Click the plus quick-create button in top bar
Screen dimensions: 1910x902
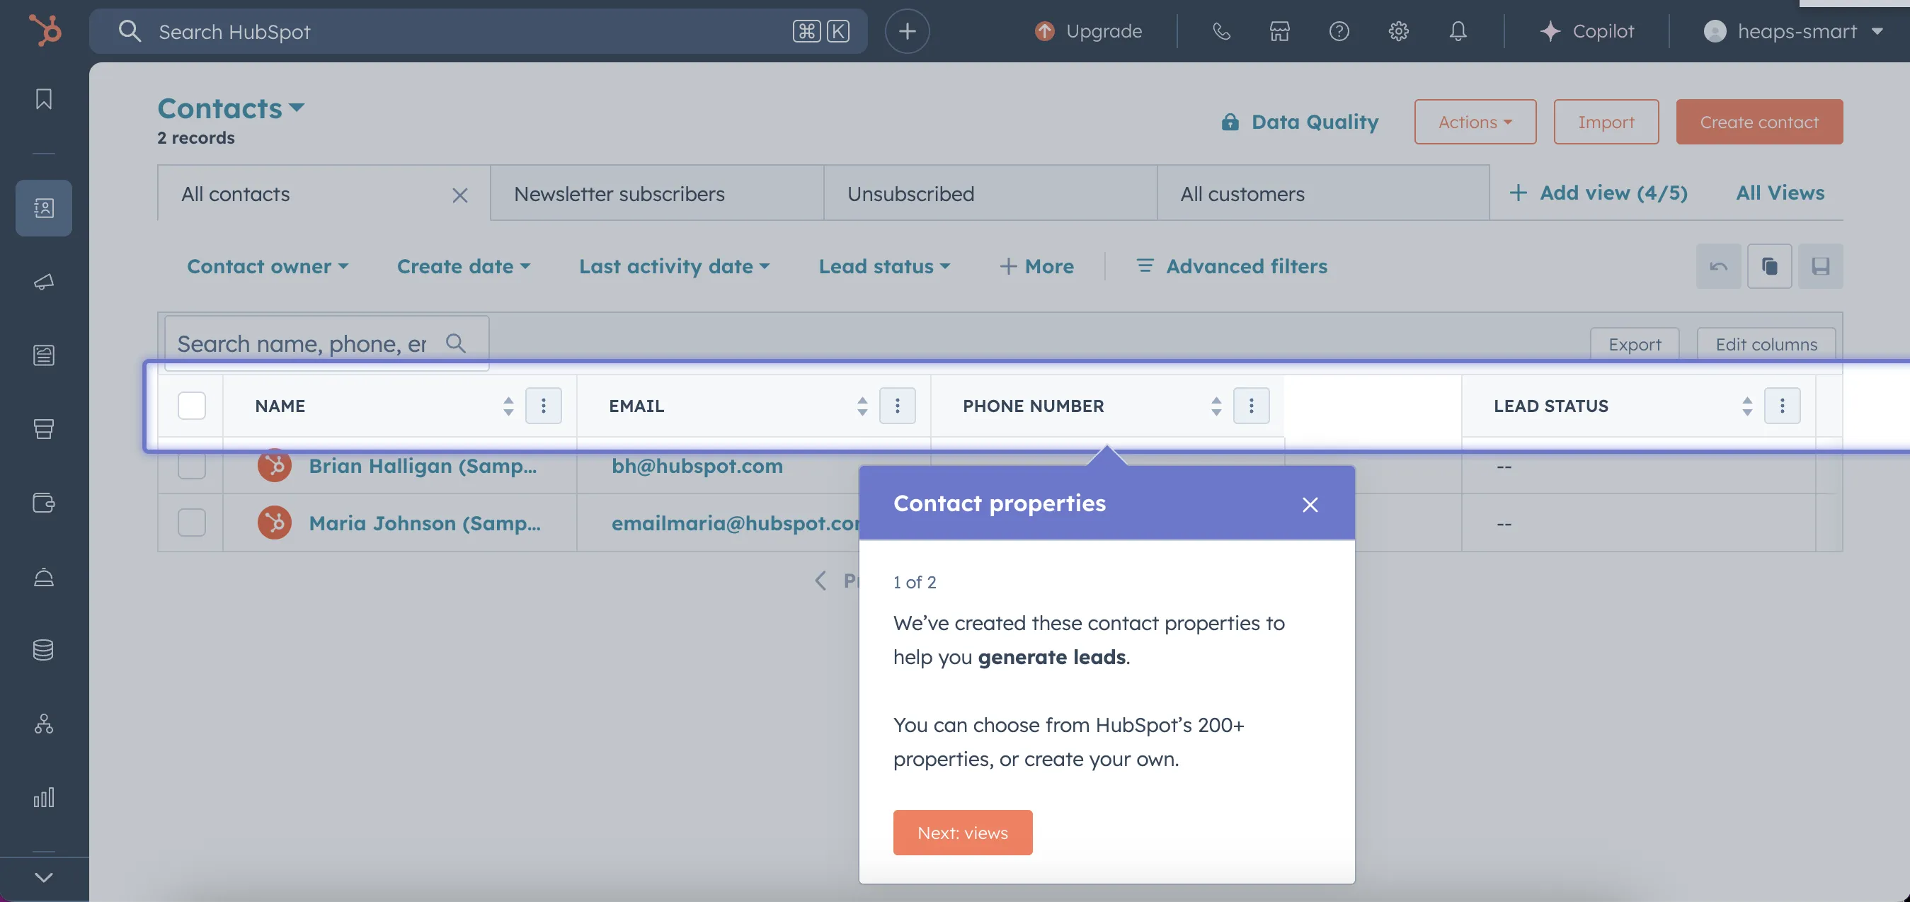(x=907, y=31)
